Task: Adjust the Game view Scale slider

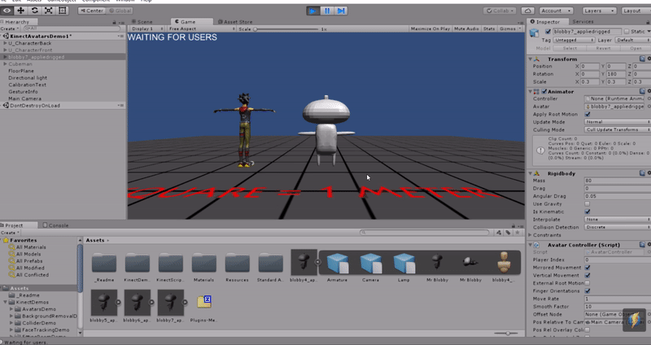Action: (x=286, y=29)
